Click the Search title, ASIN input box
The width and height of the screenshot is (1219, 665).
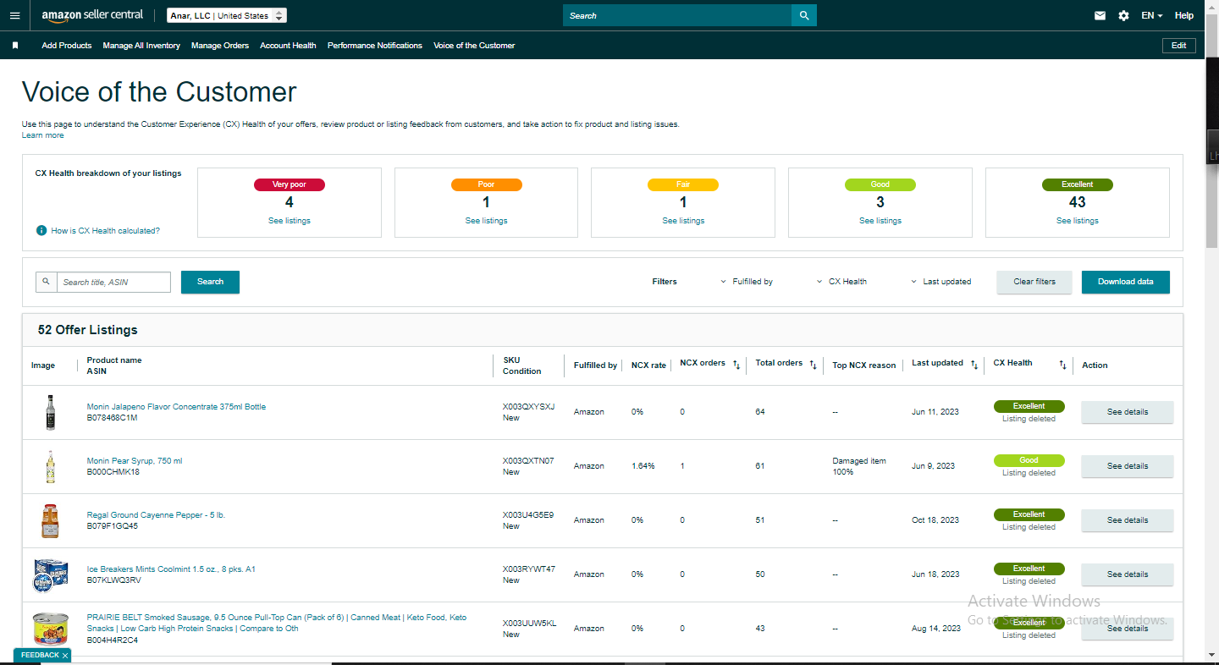coord(113,282)
